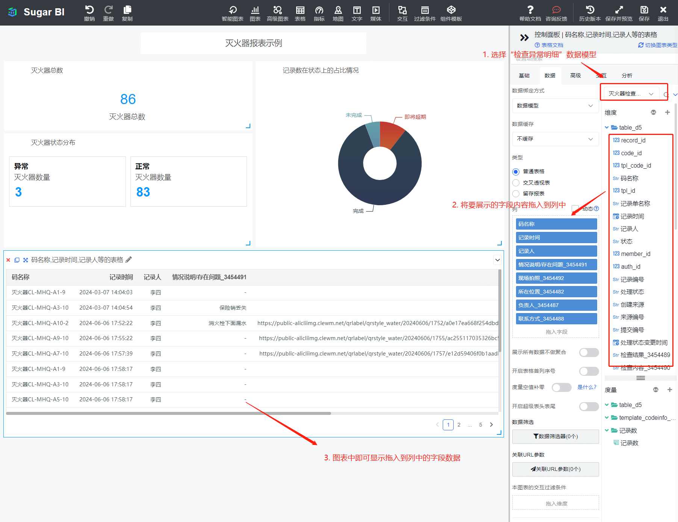The image size is (678, 522).
Task: Click the 码名称 column field chip
Action: point(556,224)
